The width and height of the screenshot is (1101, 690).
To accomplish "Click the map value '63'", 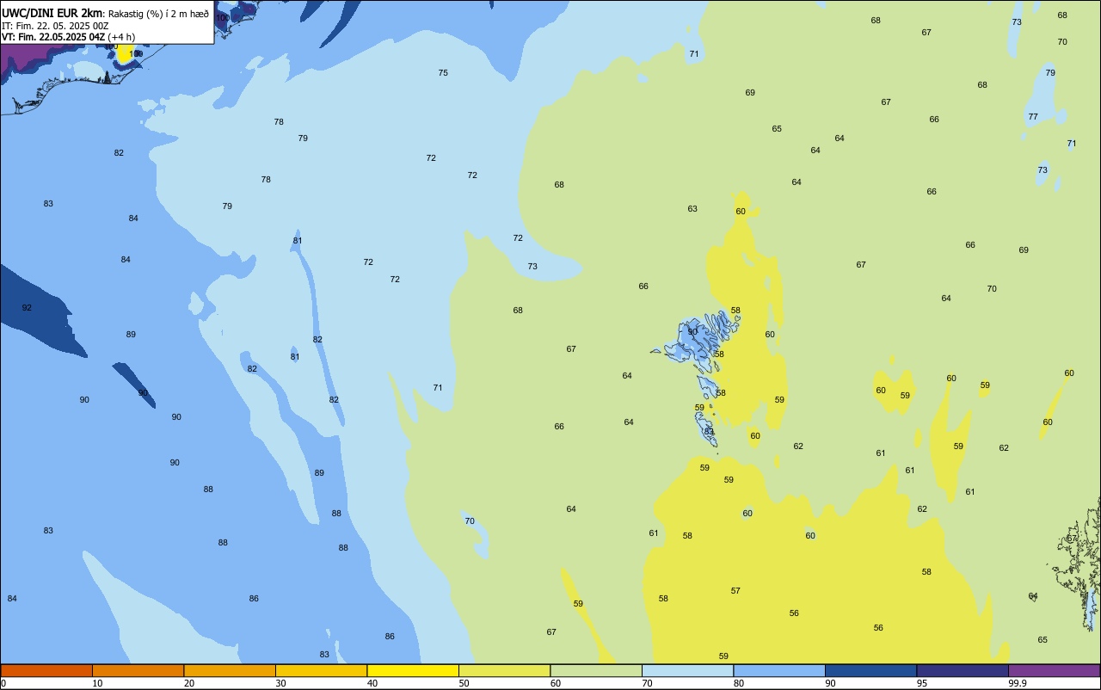I will tap(692, 209).
